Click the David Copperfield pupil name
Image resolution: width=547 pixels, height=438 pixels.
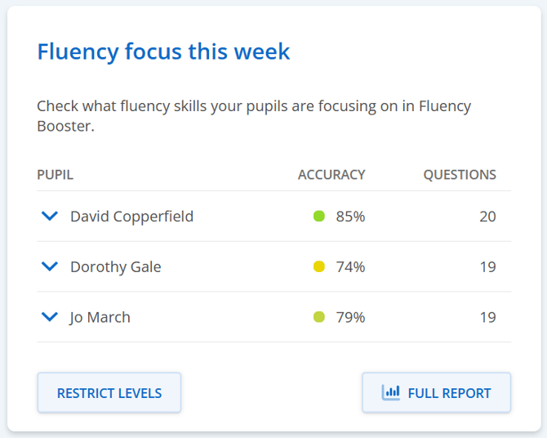tap(132, 217)
